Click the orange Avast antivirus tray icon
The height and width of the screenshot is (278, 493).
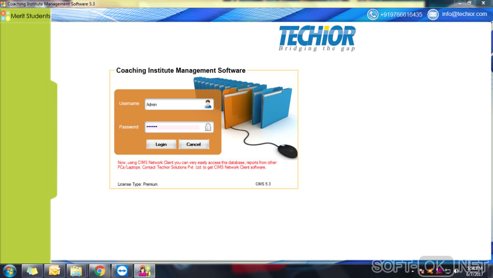click(x=430, y=271)
